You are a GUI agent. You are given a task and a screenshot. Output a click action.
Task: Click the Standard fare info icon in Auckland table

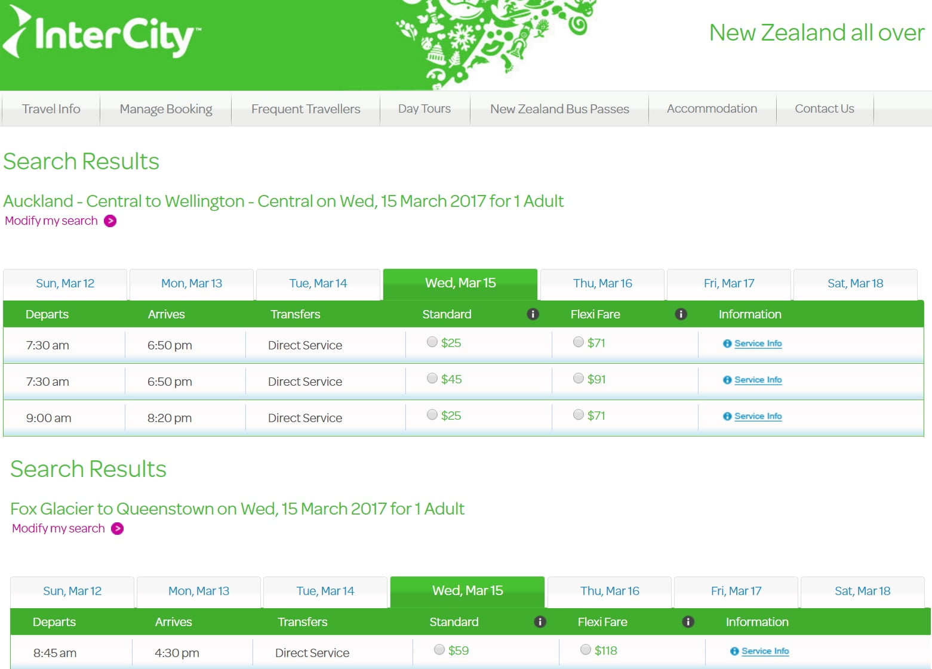pos(533,314)
